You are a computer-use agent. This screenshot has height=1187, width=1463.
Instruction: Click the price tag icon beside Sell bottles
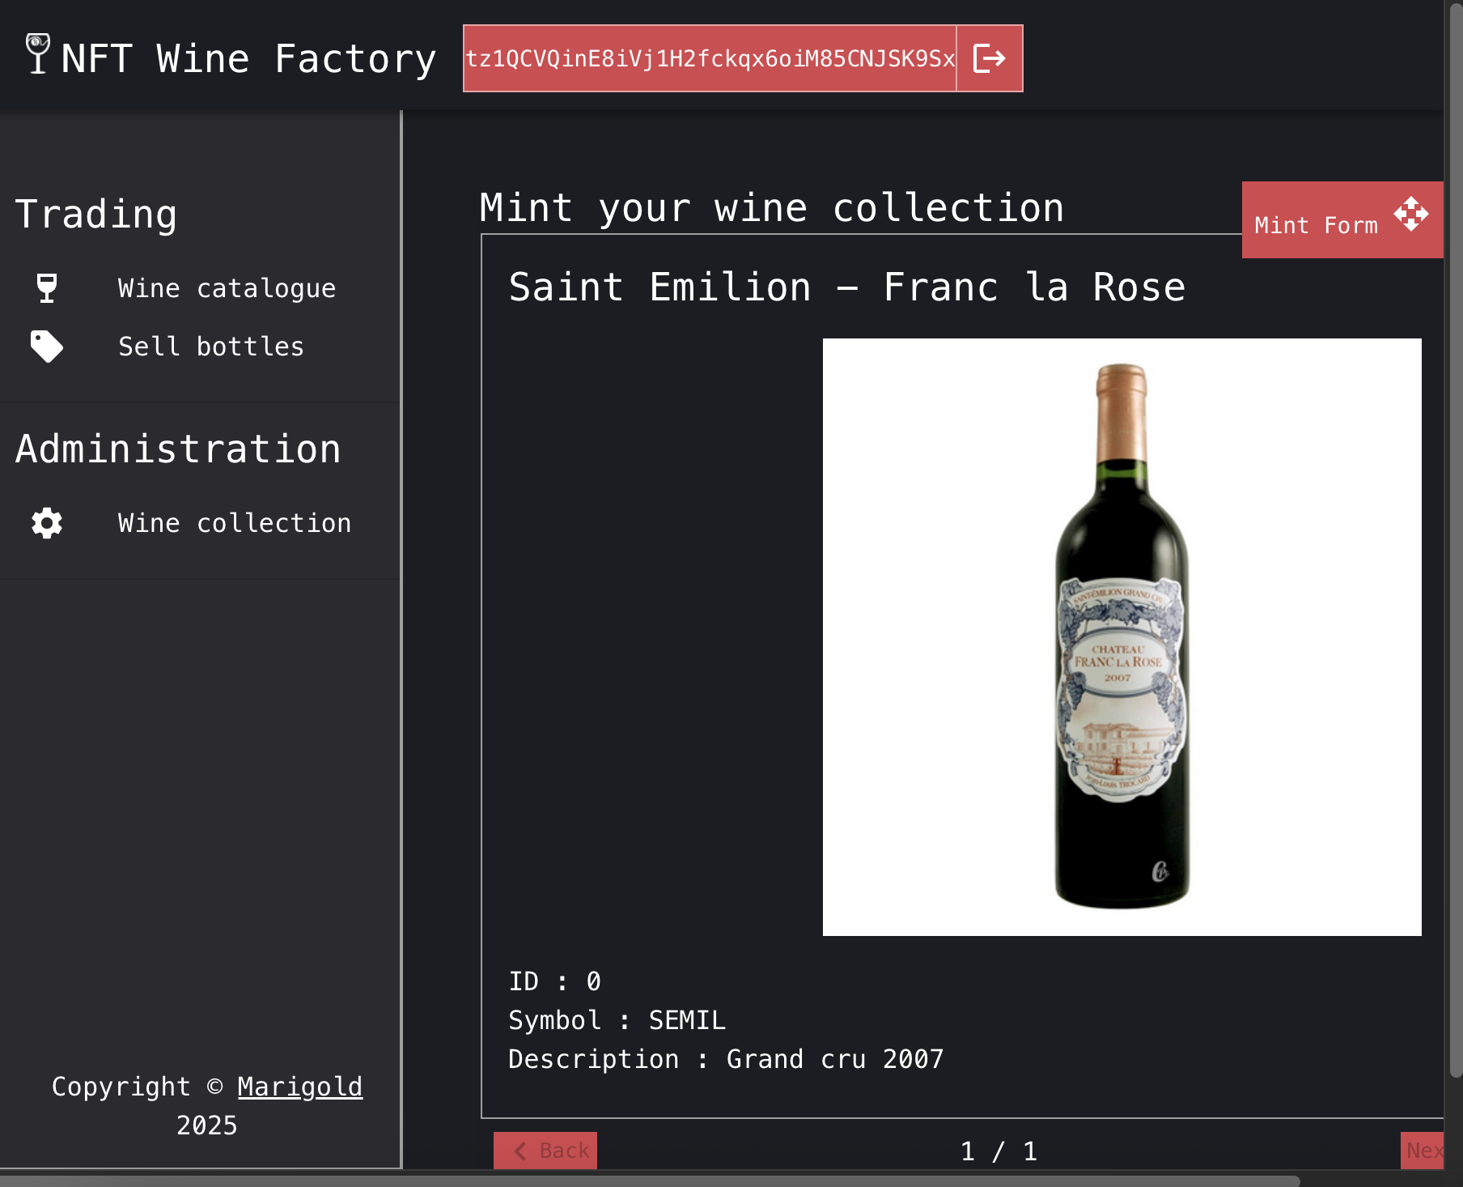46,345
